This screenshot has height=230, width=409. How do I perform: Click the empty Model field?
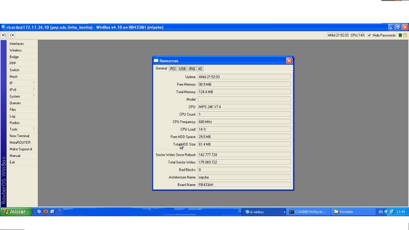(x=244, y=99)
